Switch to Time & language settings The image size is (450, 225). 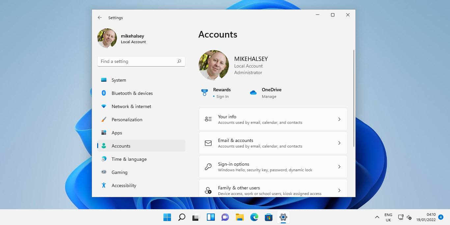click(129, 159)
